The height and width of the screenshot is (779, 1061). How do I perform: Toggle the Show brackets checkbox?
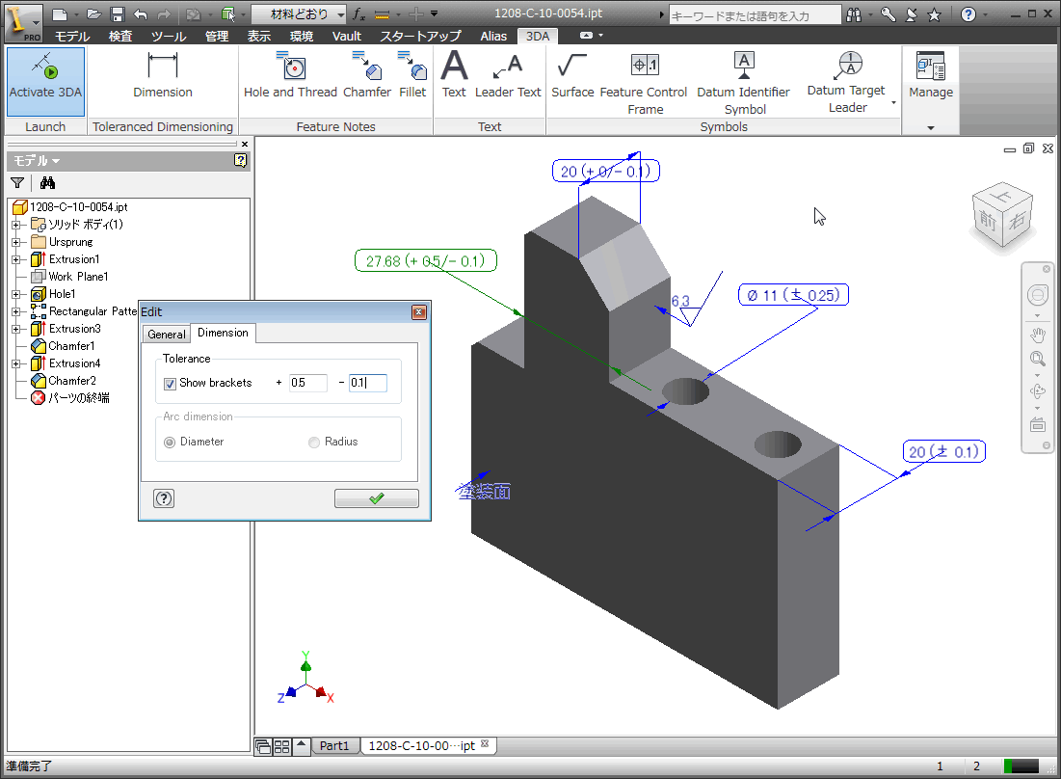[x=171, y=383]
